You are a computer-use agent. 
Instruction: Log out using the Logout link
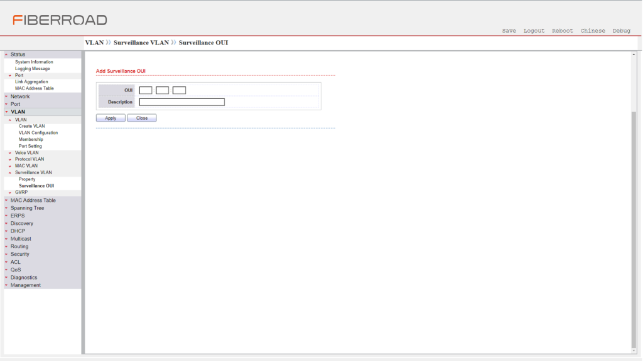pyautogui.click(x=534, y=31)
